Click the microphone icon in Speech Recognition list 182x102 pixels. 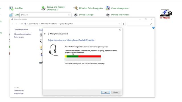(x=41, y=35)
